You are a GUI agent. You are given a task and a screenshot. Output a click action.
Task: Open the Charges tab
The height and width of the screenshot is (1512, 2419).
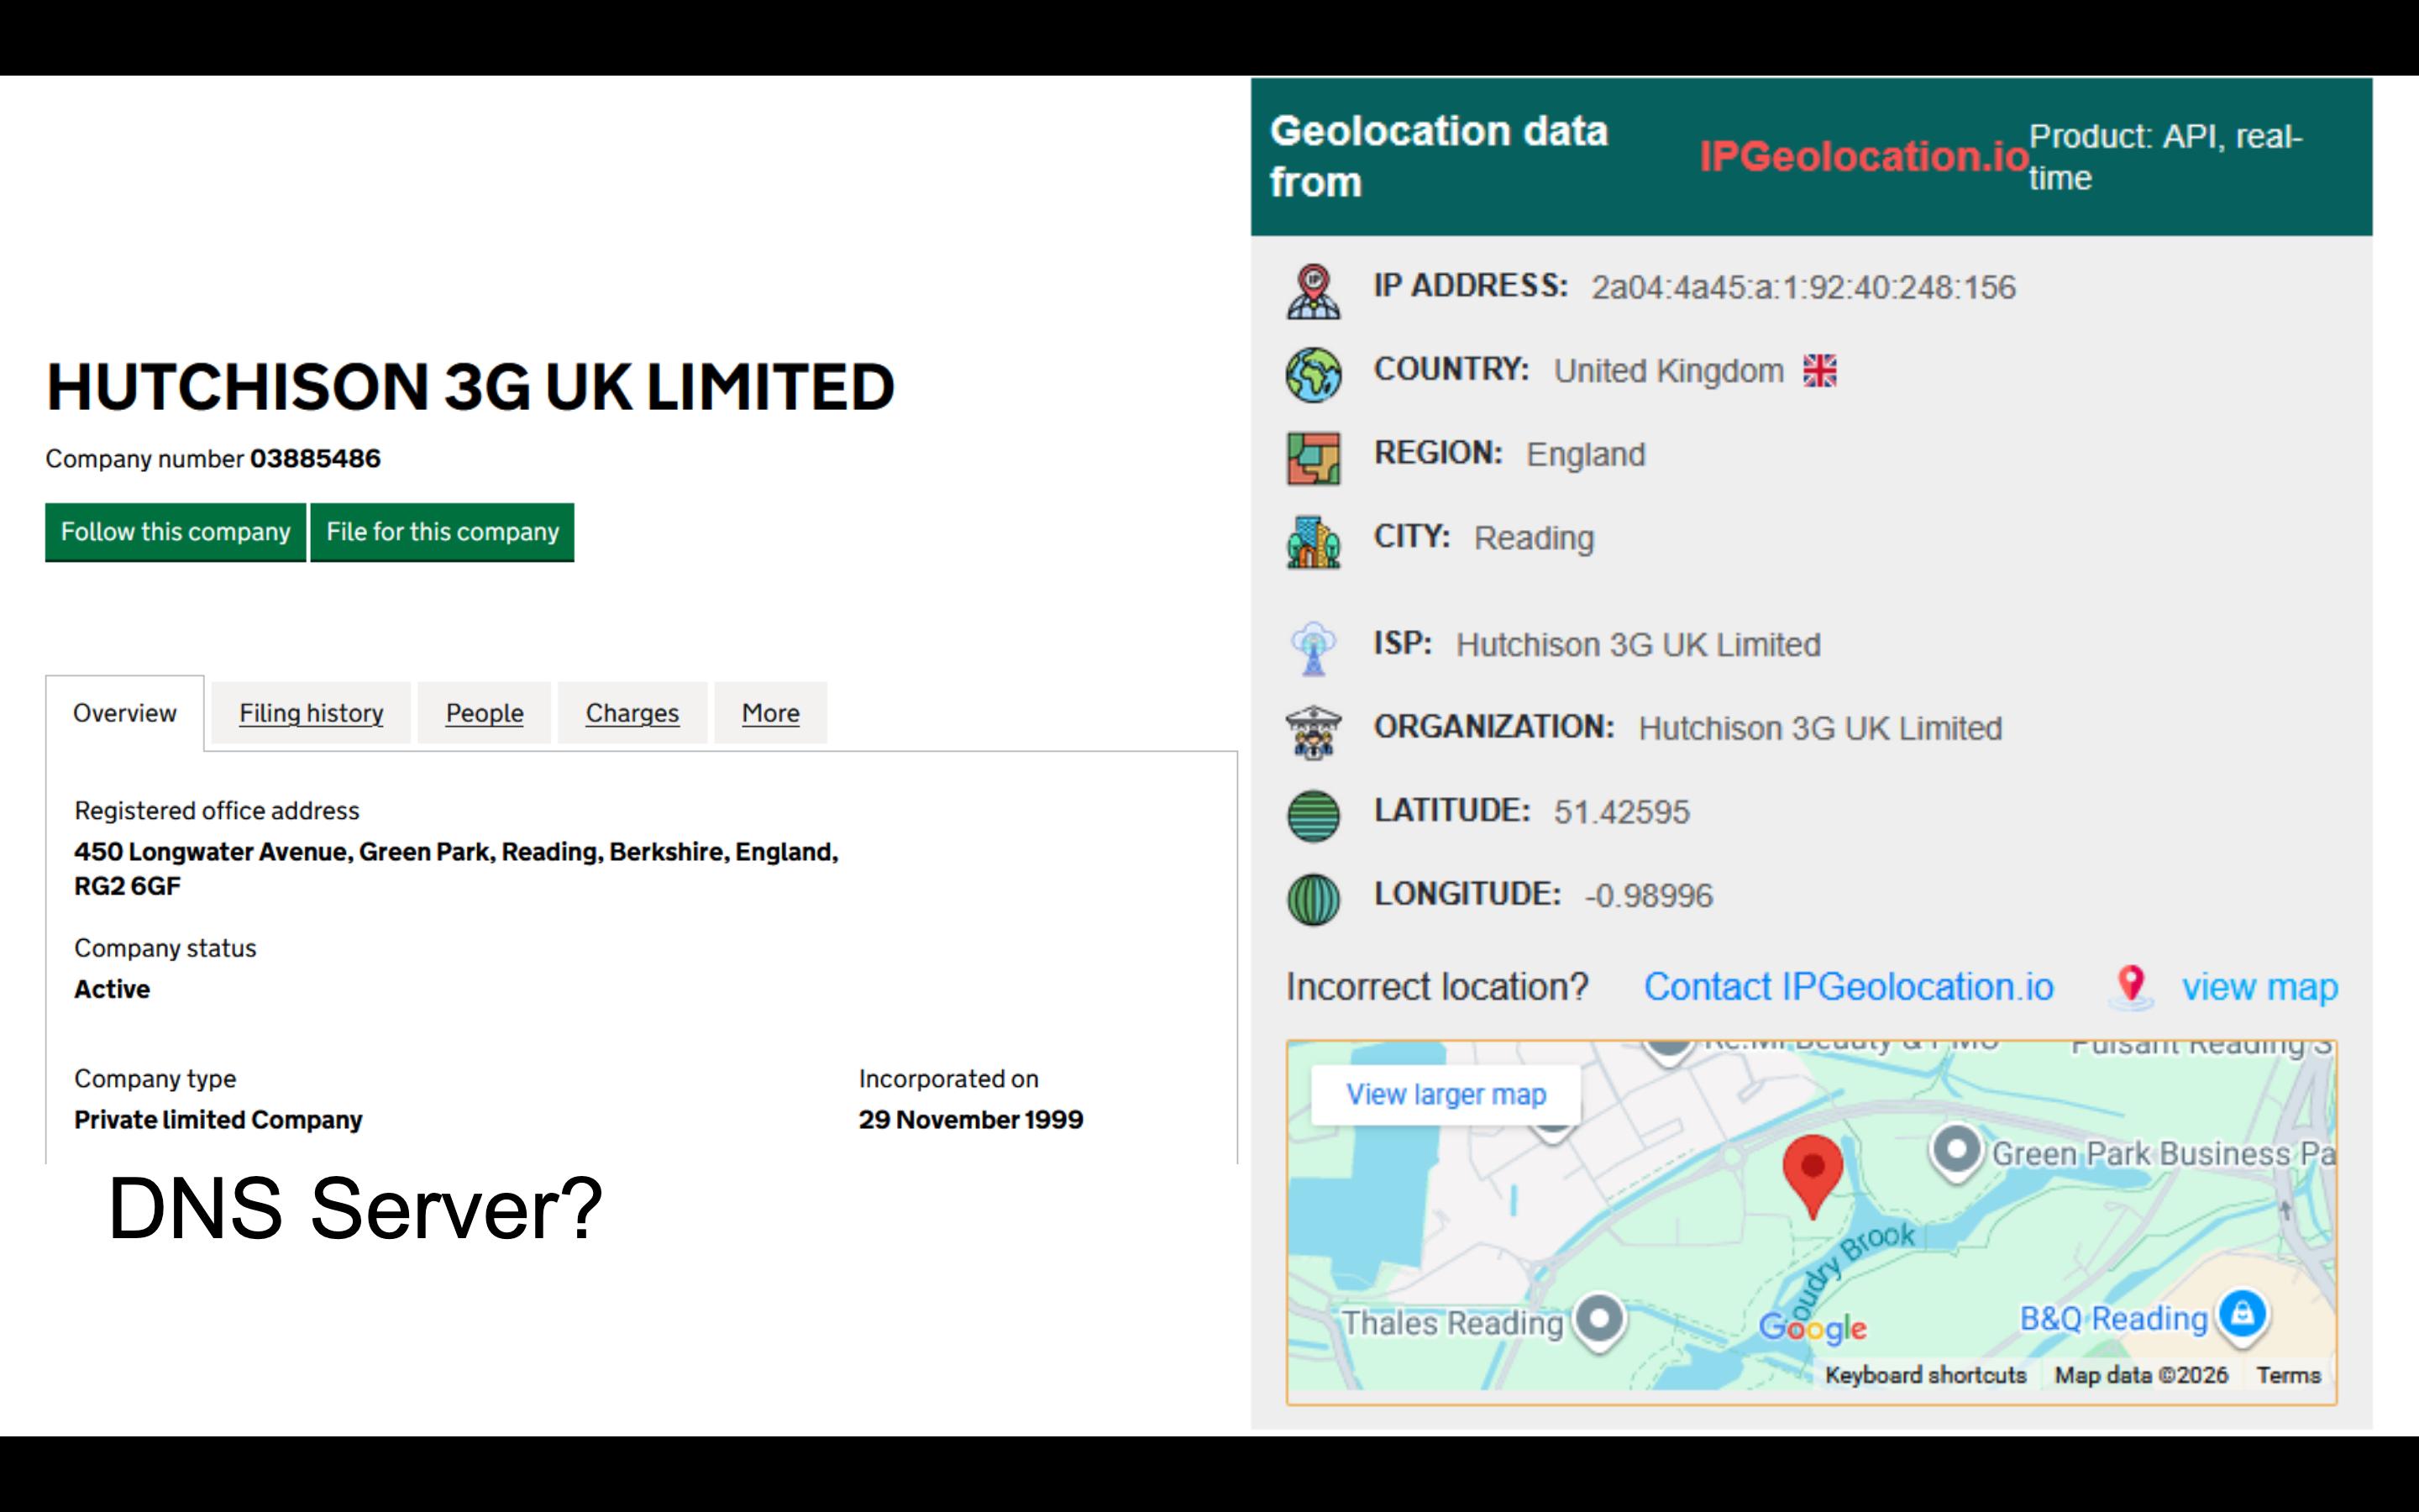coord(632,713)
